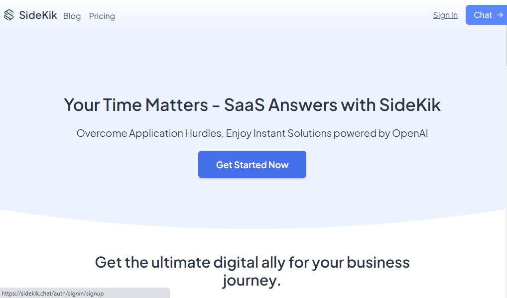
Task: Click 'Overcome Application Hurdles' subheading text
Action: tap(149, 133)
